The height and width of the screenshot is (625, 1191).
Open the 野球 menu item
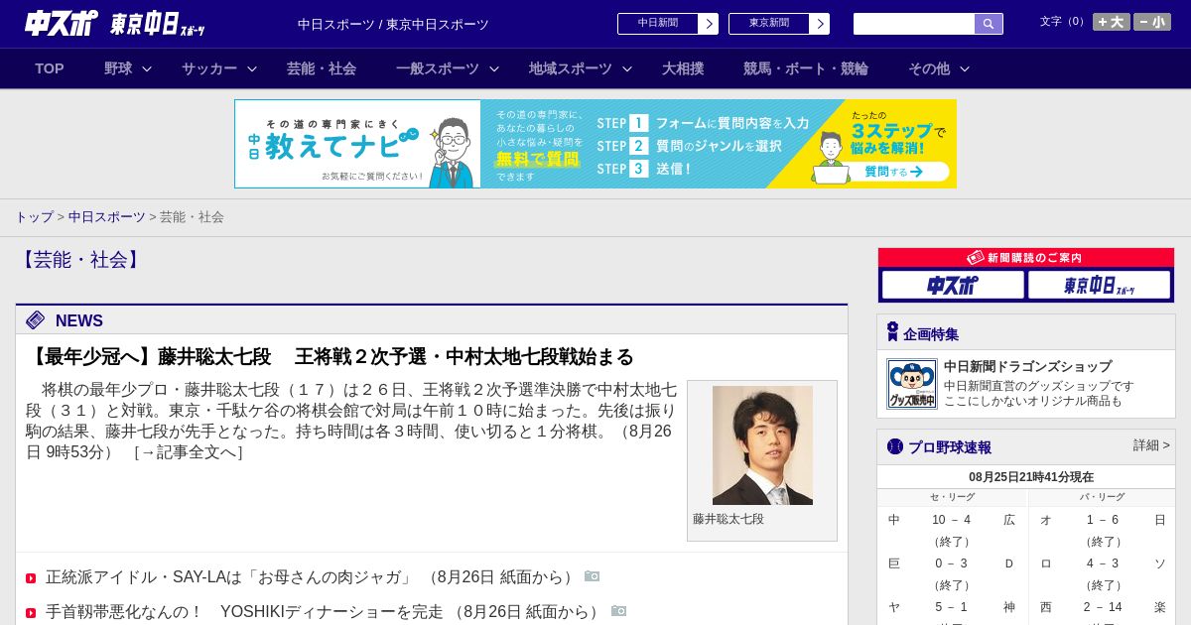tap(118, 68)
